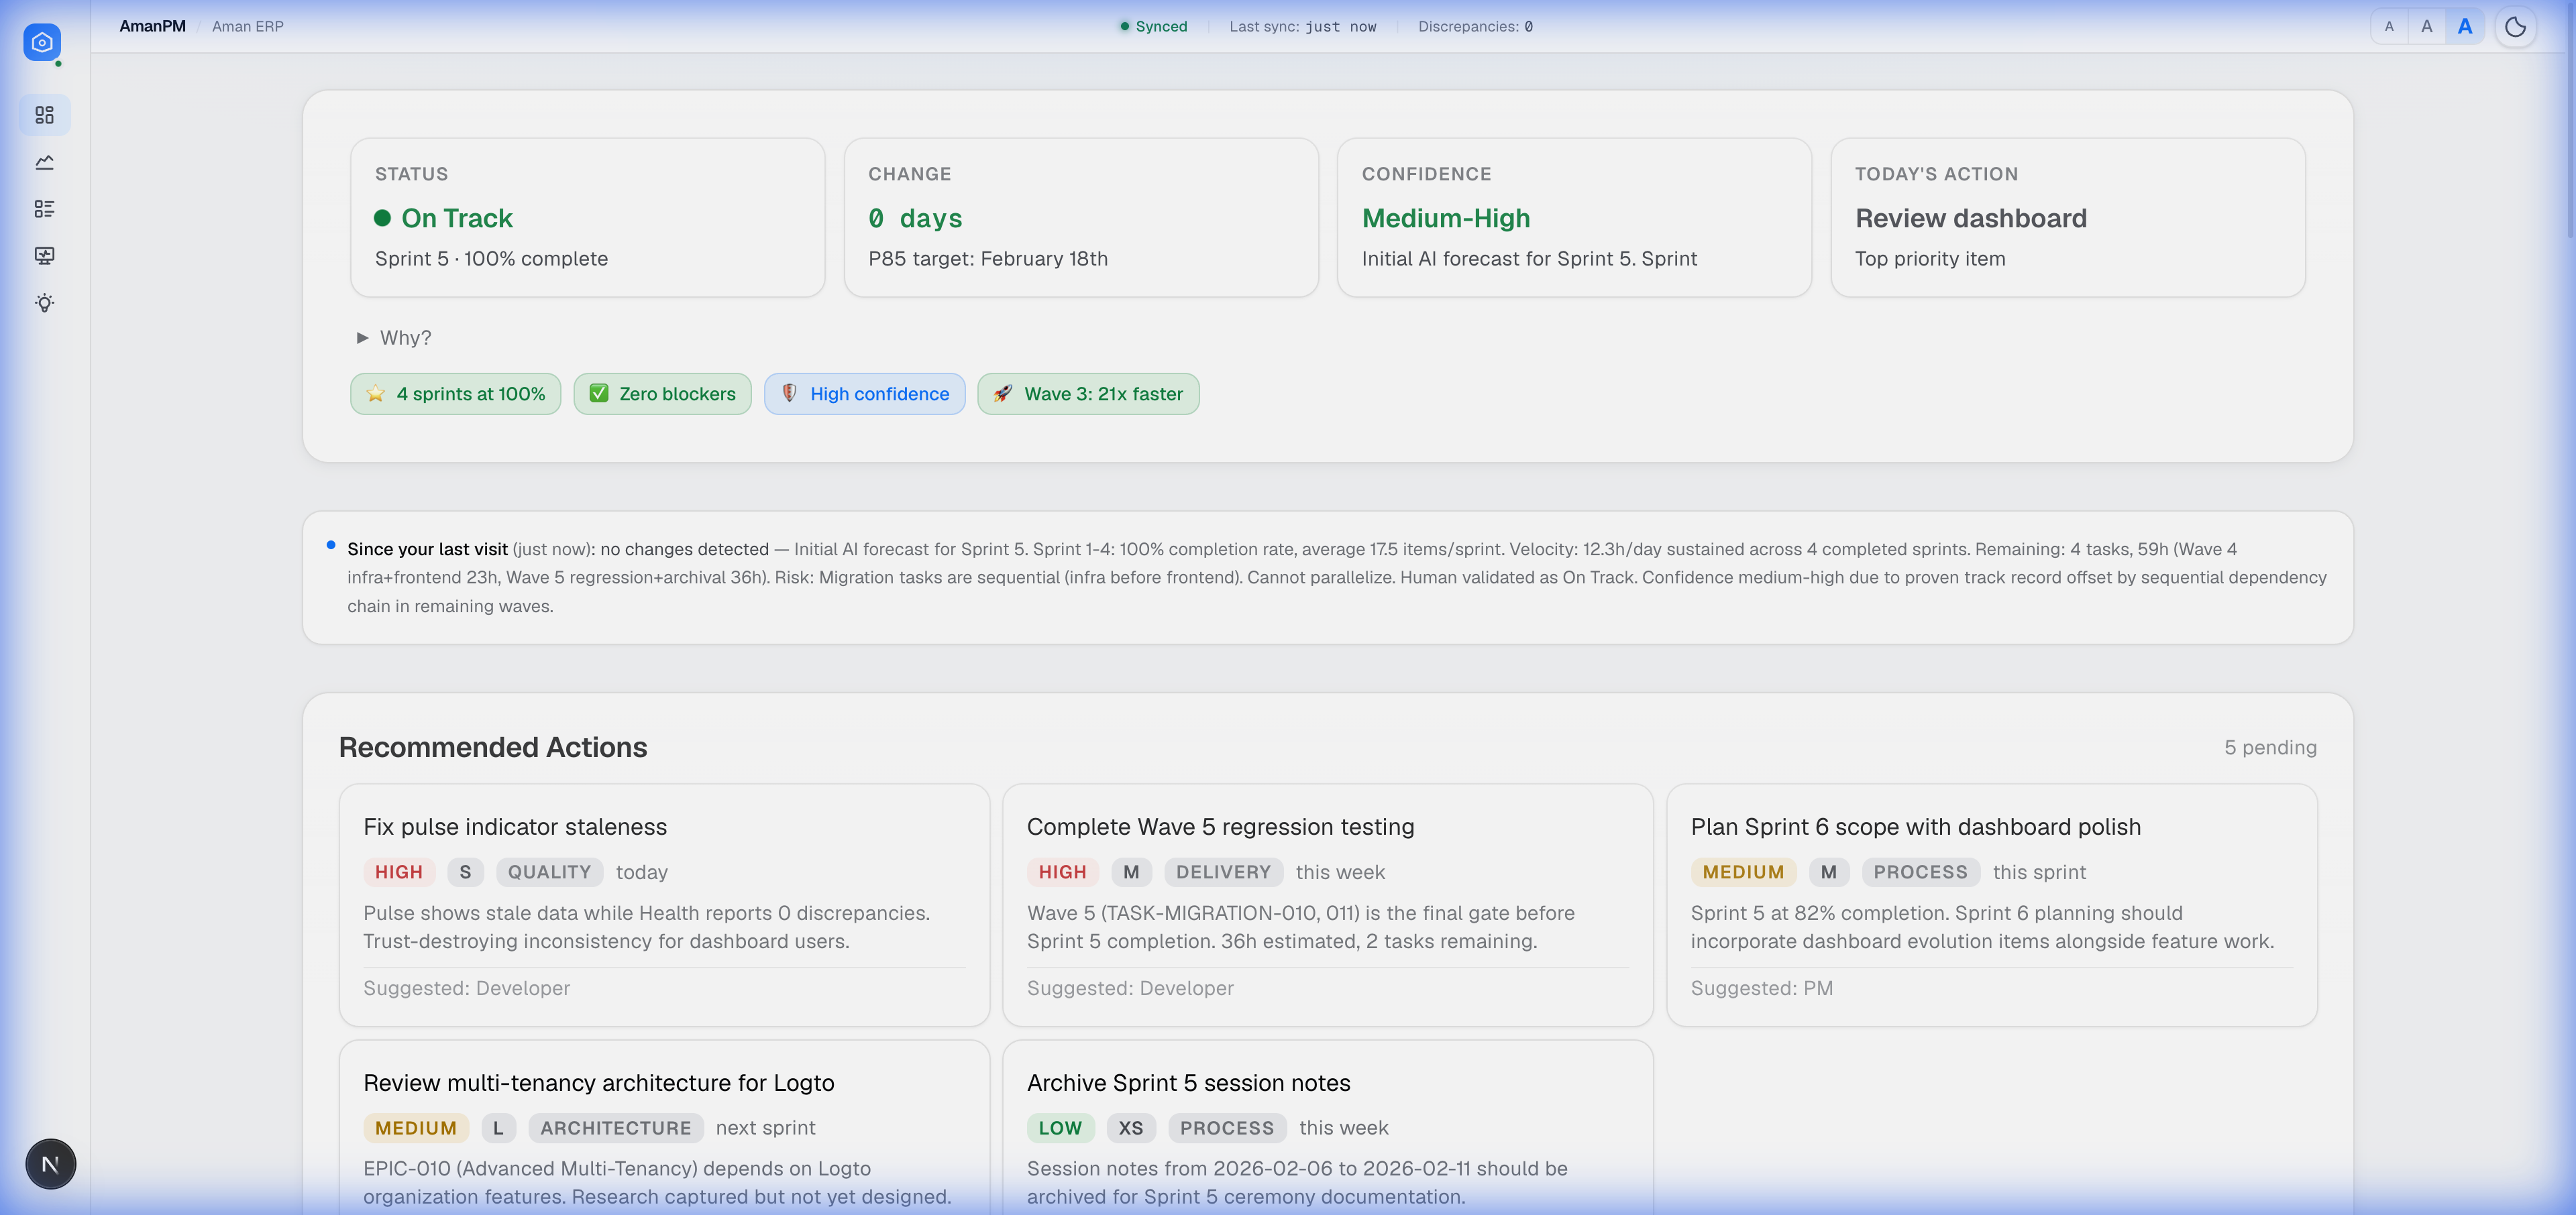Open the system health monitor icon
Viewport: 2576px width, 1215px height.
point(44,255)
